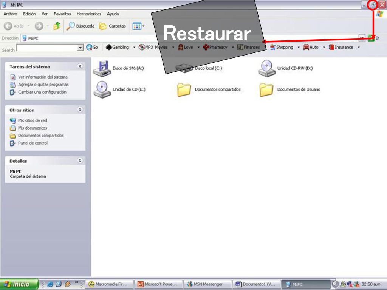Open the Documentos compartidos folder icon in main pane

coord(184,89)
